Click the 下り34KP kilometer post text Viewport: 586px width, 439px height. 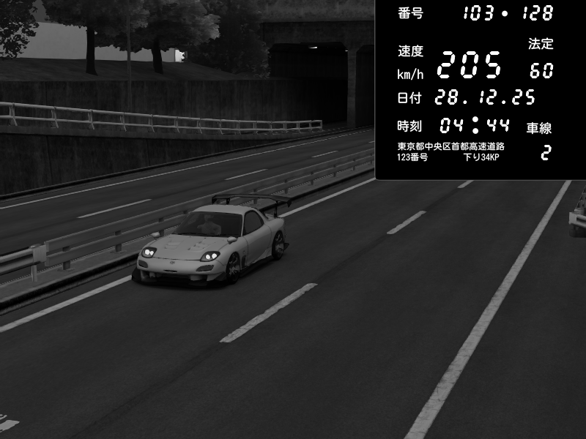tap(481, 157)
